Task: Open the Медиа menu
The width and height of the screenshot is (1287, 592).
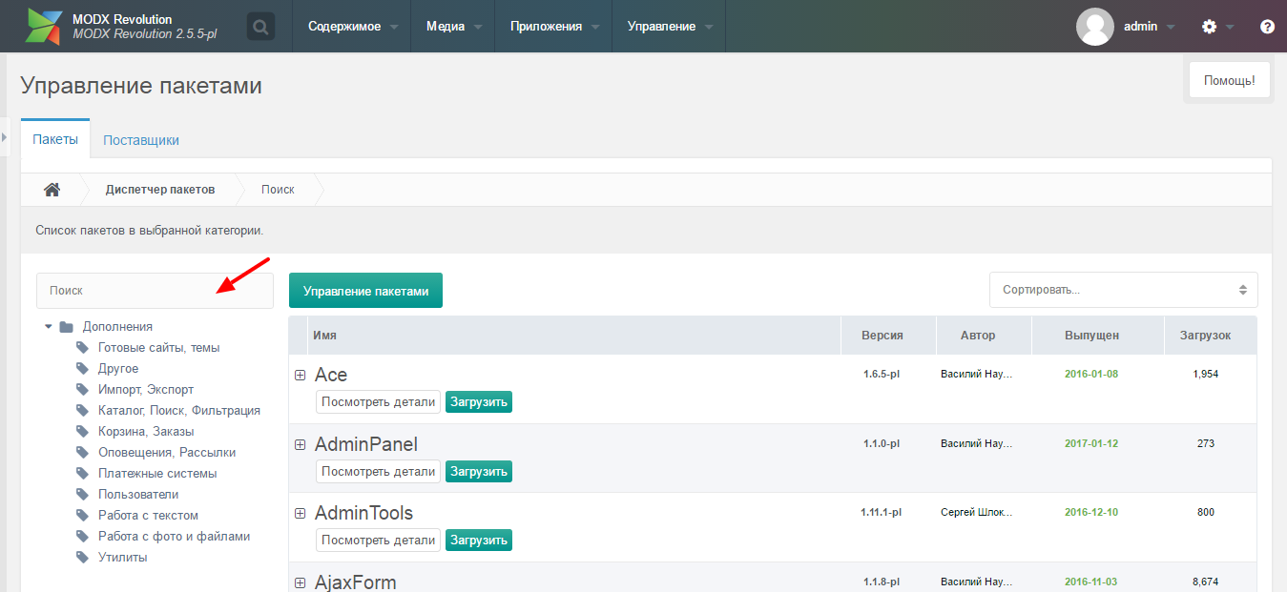Action: 453,27
